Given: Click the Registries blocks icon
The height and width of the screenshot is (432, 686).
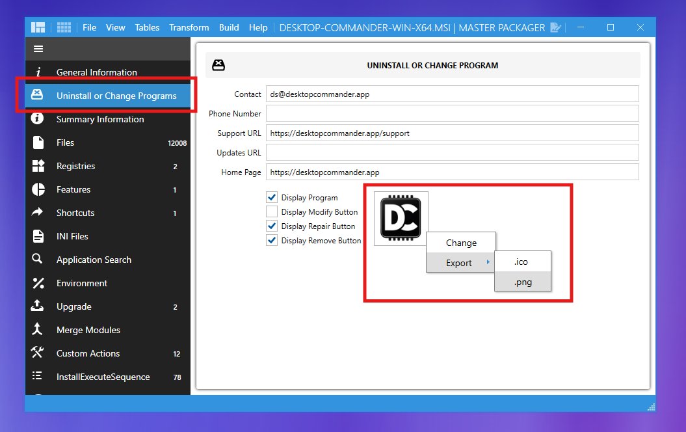Looking at the screenshot, I should (38, 166).
